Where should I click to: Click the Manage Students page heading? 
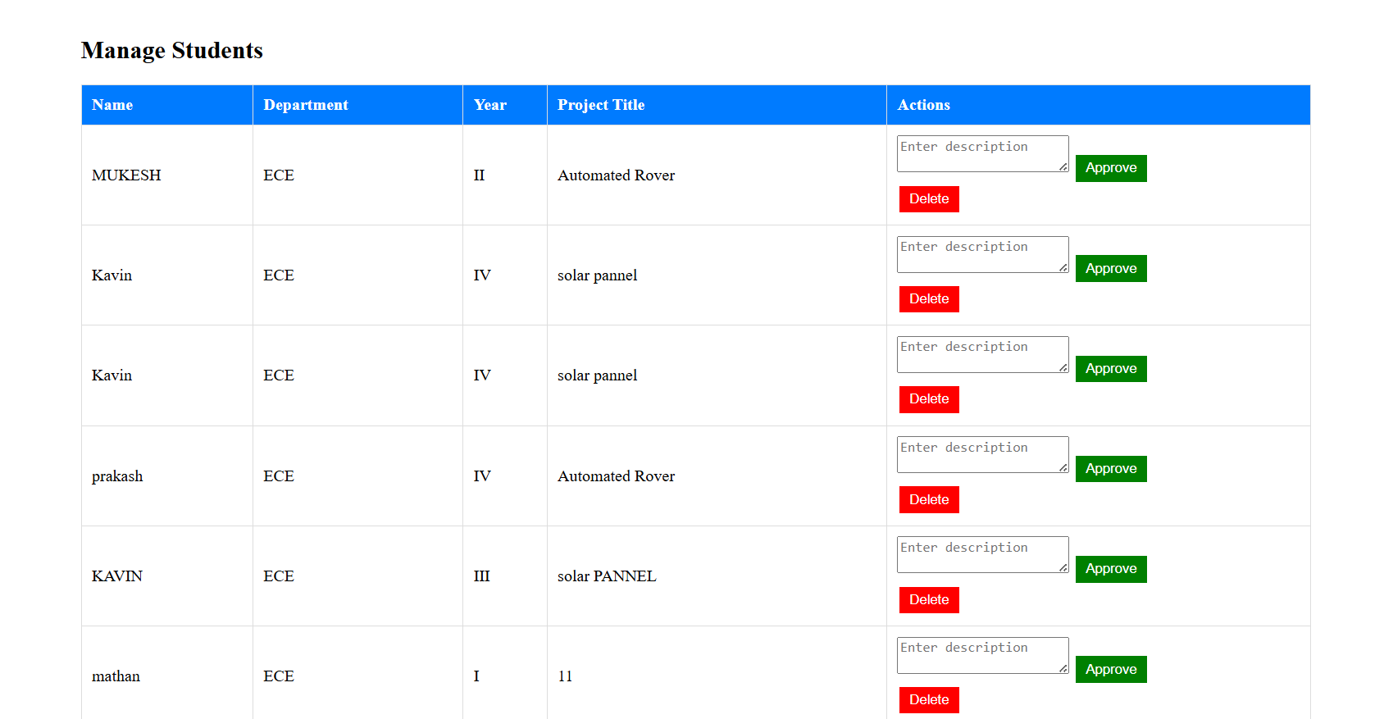pyautogui.click(x=172, y=51)
